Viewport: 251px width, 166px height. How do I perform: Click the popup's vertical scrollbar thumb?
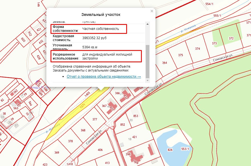pos(148,61)
